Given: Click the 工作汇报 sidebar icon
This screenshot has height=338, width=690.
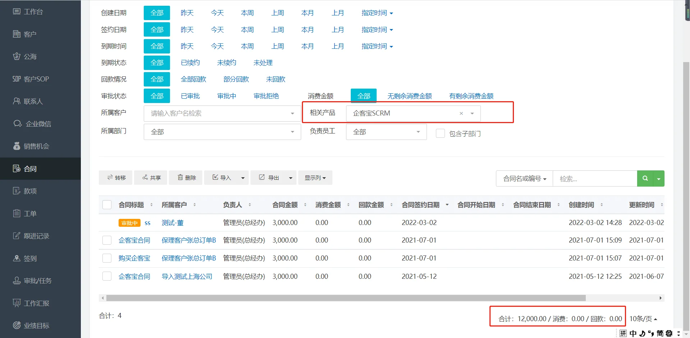Looking at the screenshot, I should click(x=17, y=303).
